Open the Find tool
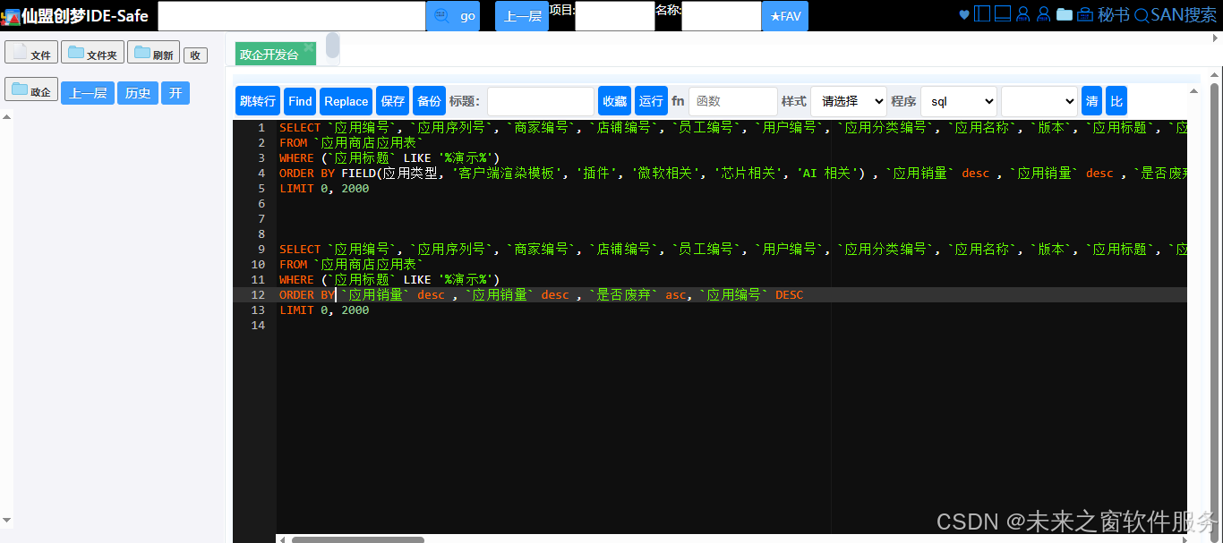This screenshot has width=1223, height=543. pyautogui.click(x=300, y=101)
